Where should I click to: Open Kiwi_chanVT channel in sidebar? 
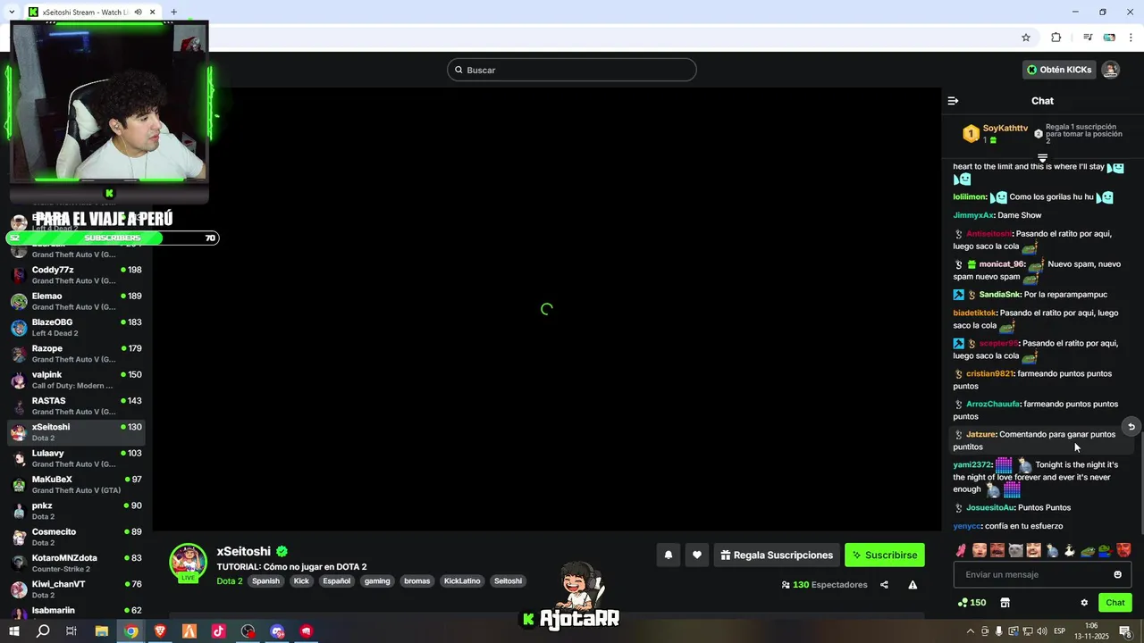coord(76,589)
